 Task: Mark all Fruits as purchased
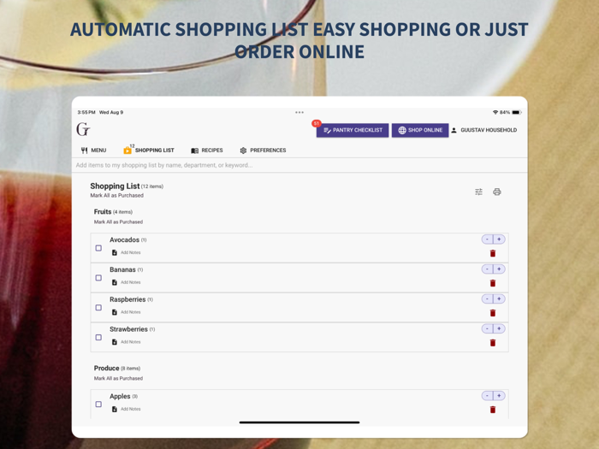[118, 222]
